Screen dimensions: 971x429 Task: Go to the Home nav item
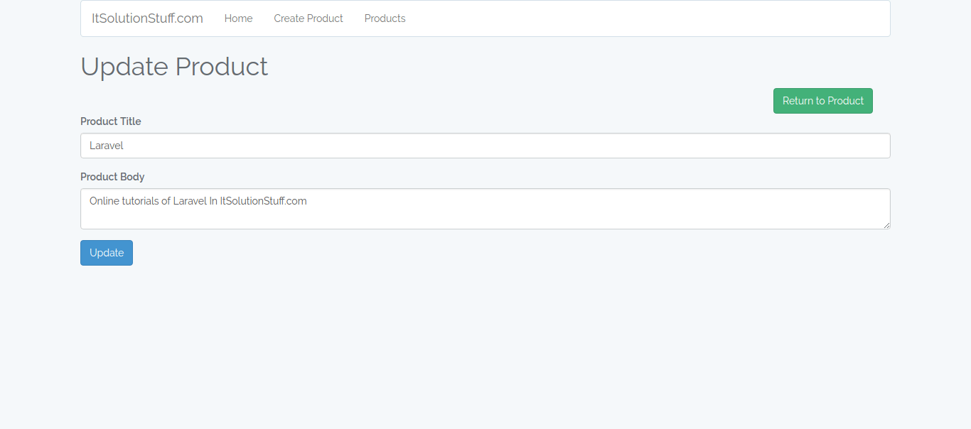coord(238,18)
